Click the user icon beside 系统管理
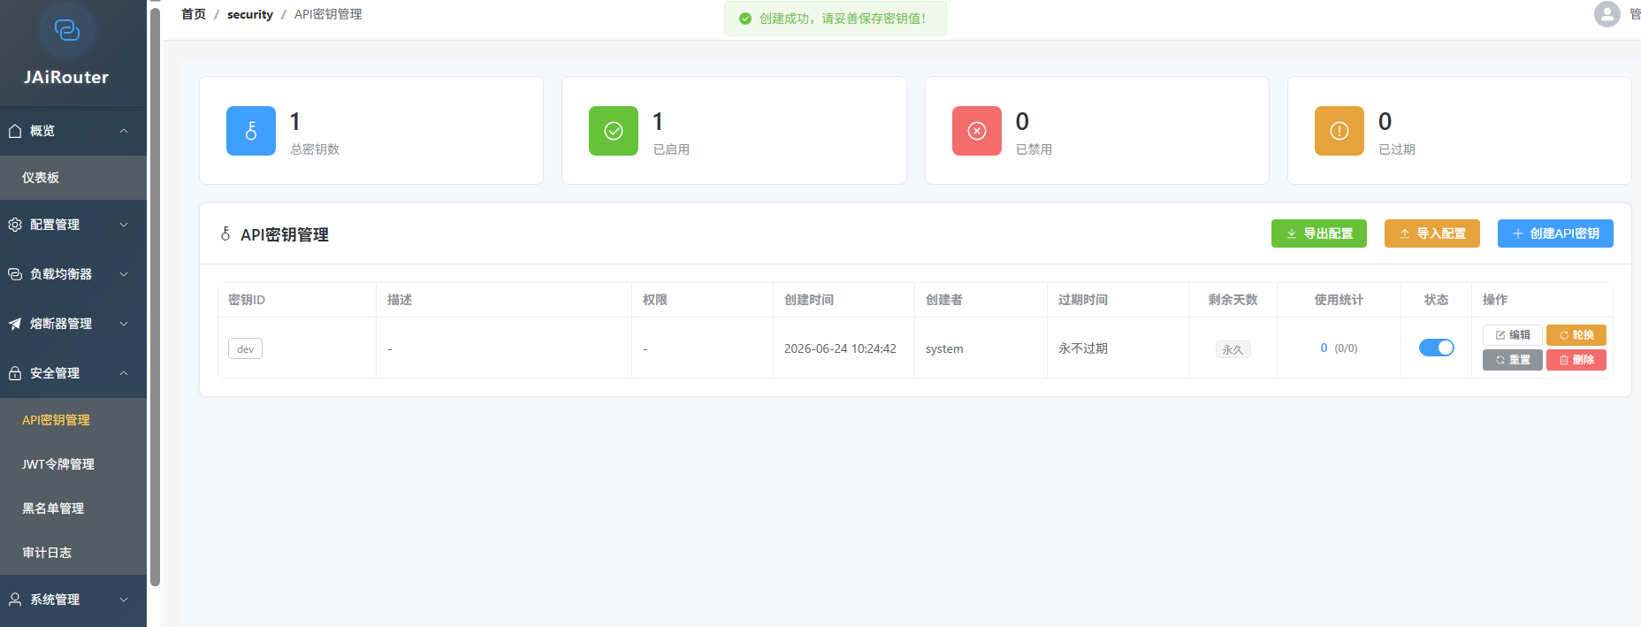Viewport: 1641px width, 627px height. coord(15,600)
